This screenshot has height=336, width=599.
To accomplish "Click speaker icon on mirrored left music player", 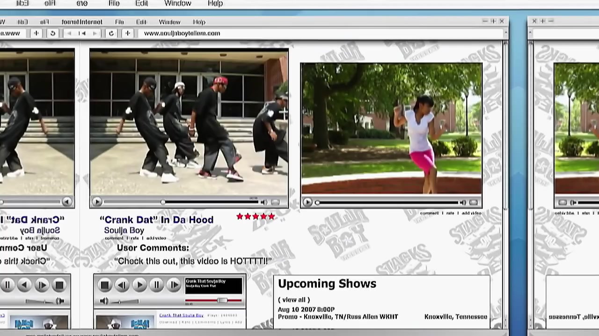I will [x=60, y=301].
